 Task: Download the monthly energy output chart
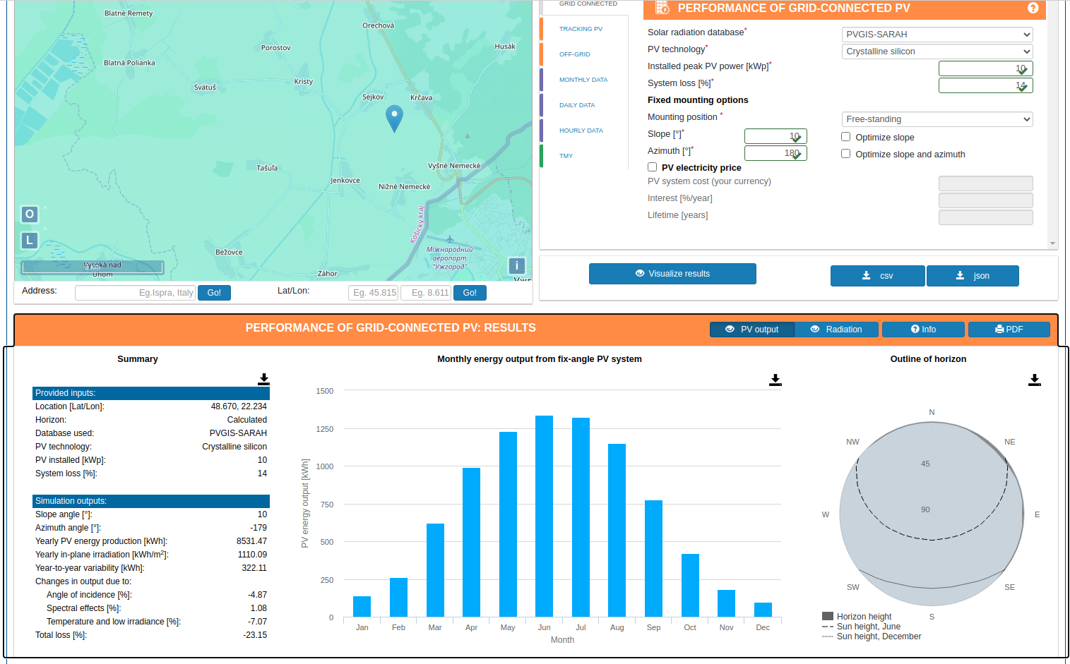[775, 380]
